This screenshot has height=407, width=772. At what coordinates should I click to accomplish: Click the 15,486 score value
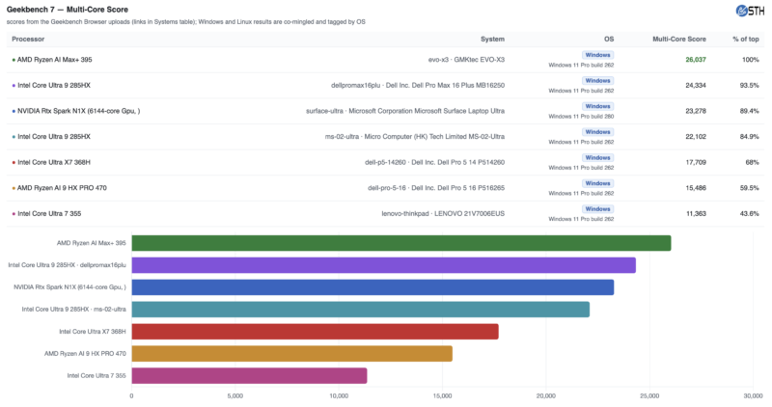pos(696,187)
